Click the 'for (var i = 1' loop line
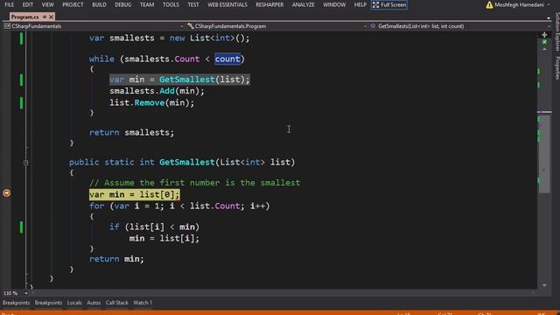 click(x=179, y=206)
